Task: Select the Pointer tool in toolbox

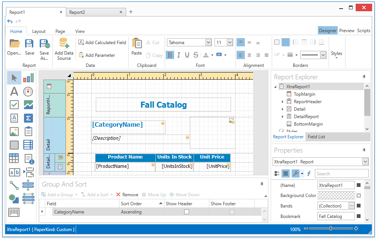Action: click(x=14, y=78)
